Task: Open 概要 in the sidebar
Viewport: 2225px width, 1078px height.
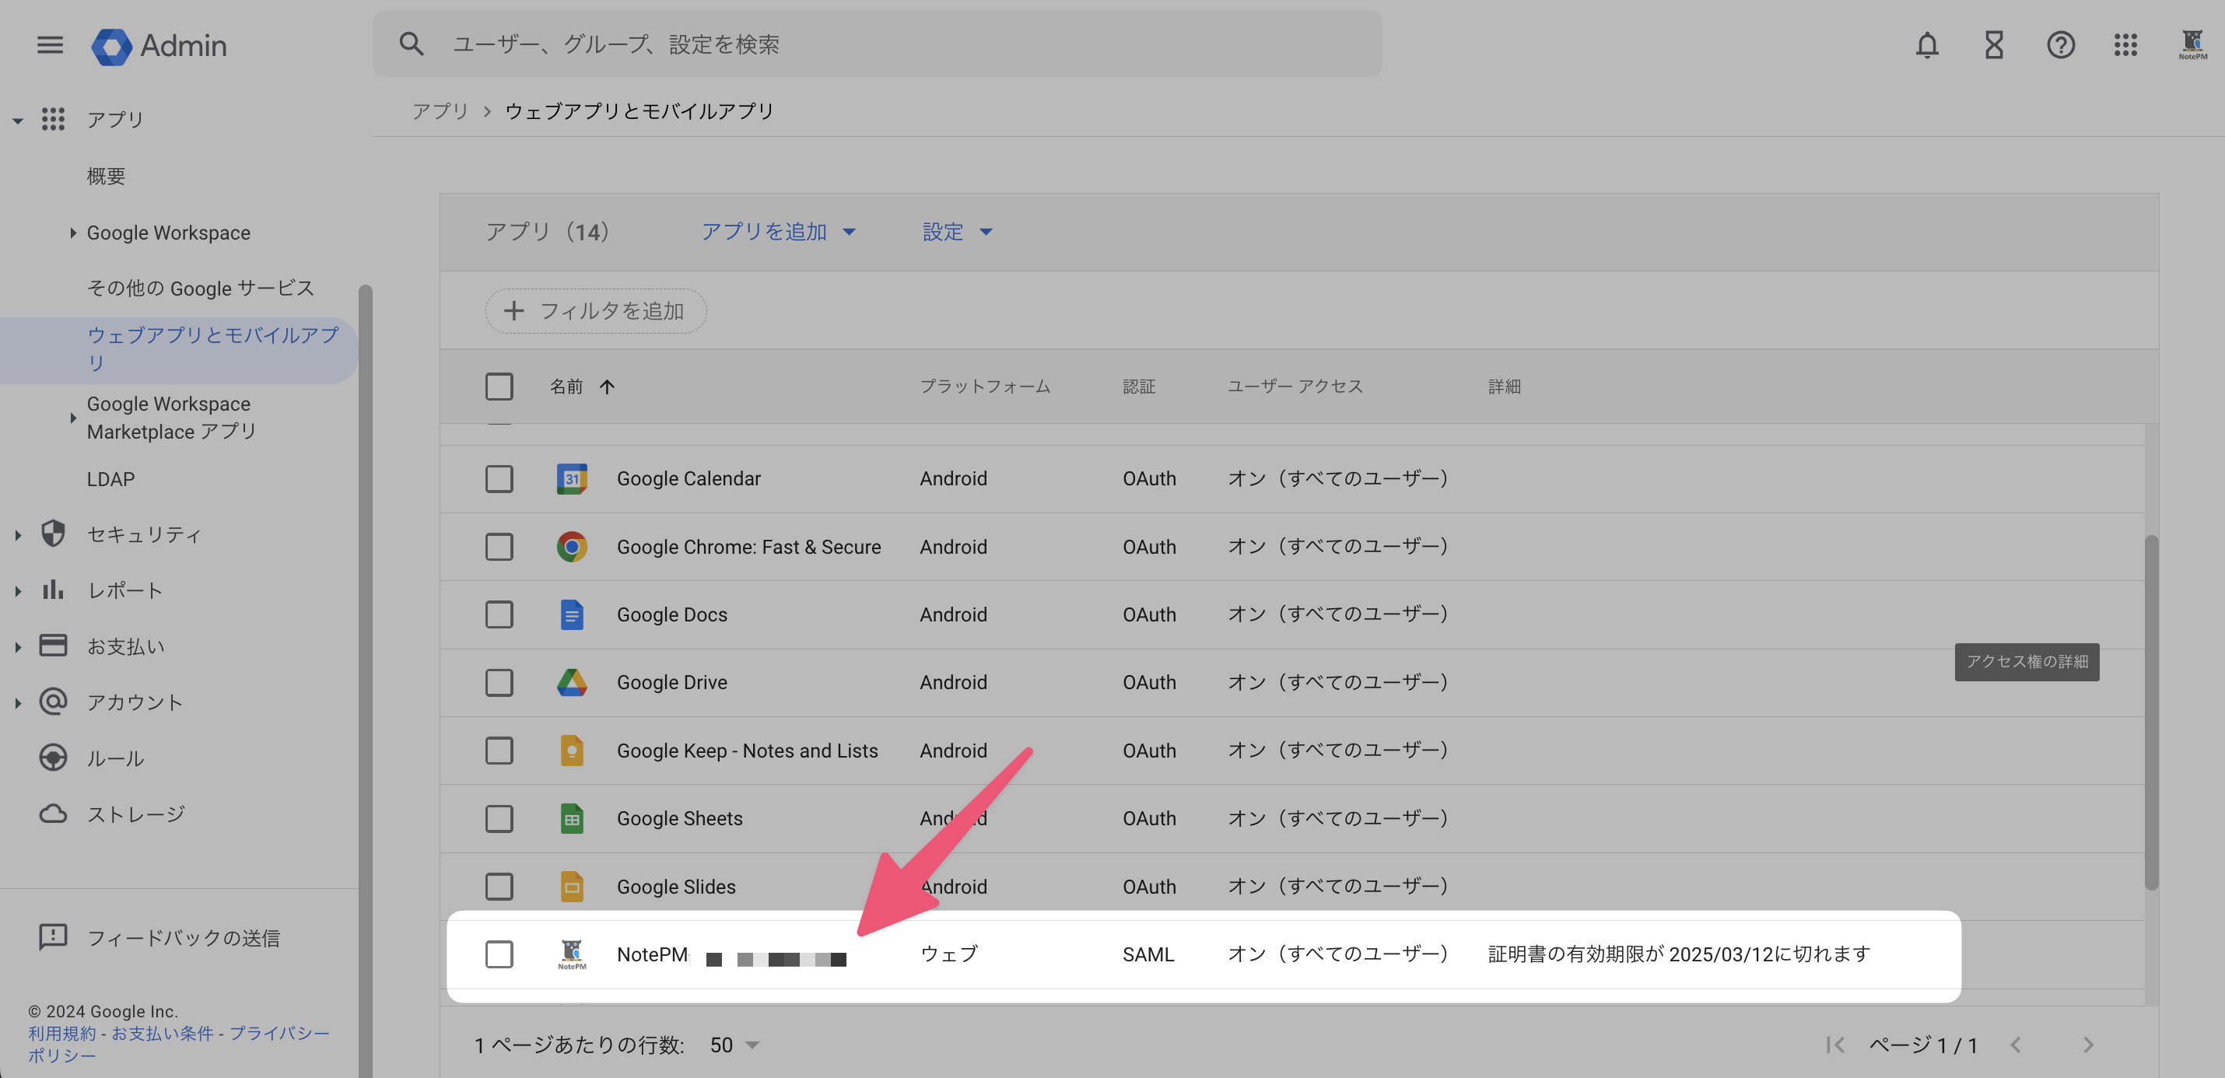Action: (x=107, y=177)
